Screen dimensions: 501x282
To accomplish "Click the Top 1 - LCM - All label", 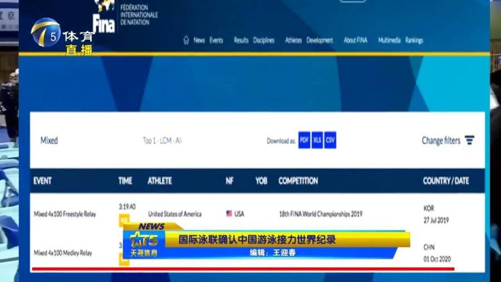I will (x=163, y=140).
